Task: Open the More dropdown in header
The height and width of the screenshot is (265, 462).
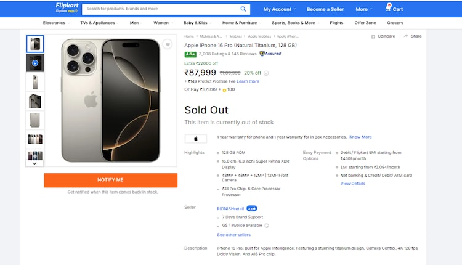Action: click(363, 9)
